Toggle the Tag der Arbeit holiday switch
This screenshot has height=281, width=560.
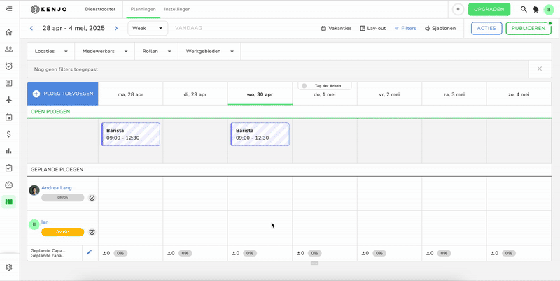click(x=304, y=86)
